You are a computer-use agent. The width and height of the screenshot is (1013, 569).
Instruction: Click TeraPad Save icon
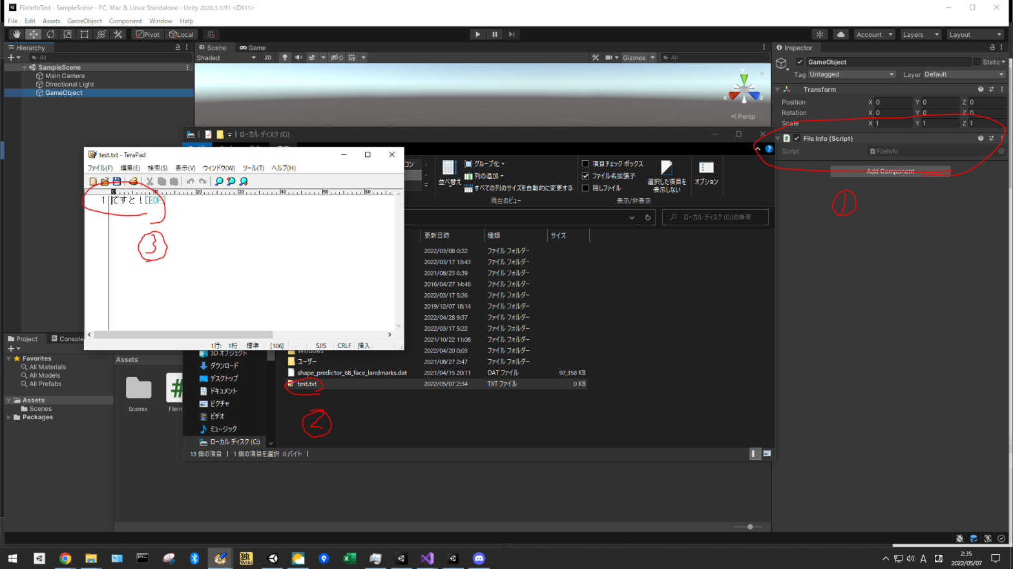[117, 181]
